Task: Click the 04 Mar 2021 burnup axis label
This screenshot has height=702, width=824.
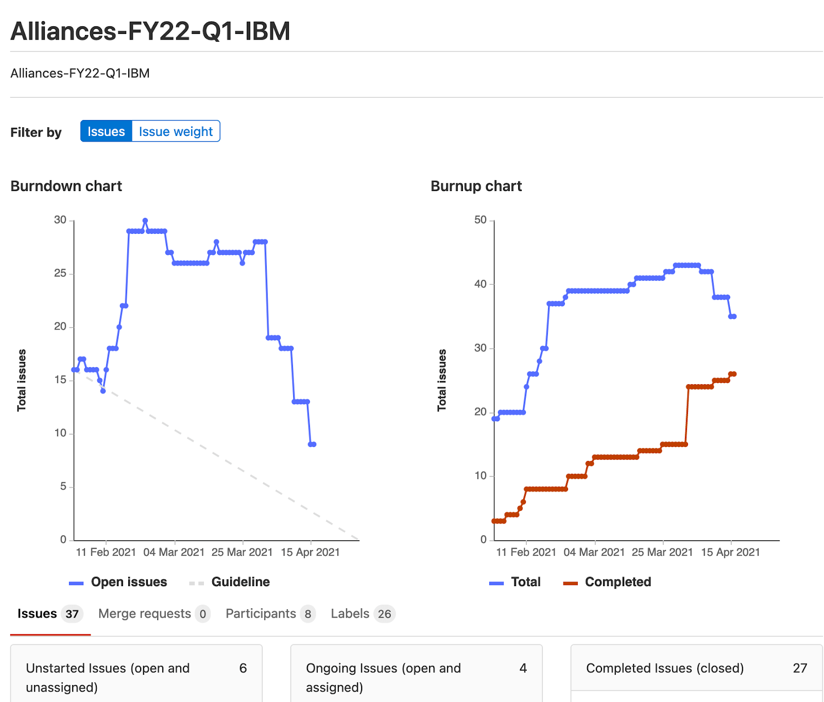Action: point(594,553)
